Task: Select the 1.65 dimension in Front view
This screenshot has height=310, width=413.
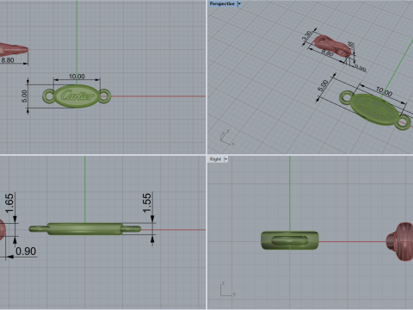Action: [x=9, y=203]
